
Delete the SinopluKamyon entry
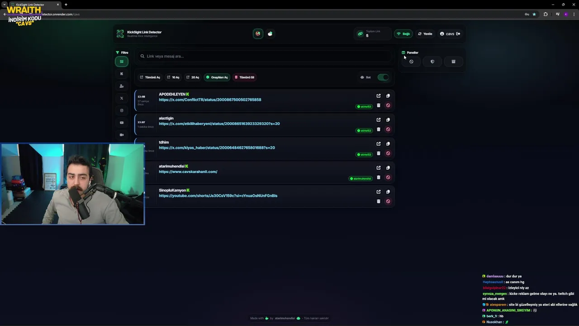pos(379,201)
